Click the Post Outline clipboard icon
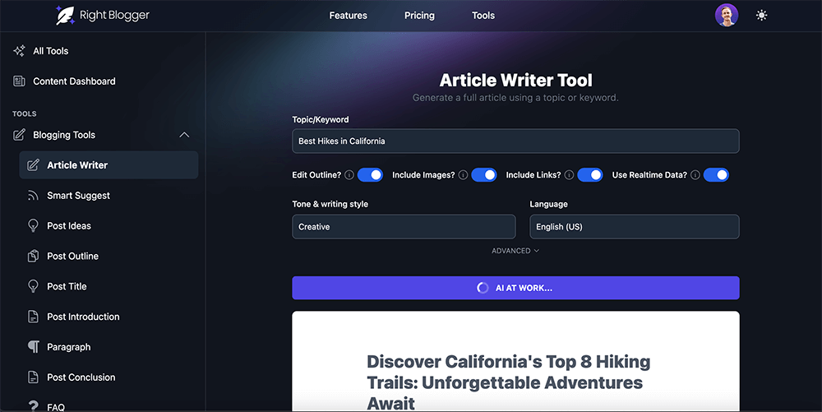Screen dimensions: 822x412 [33, 256]
